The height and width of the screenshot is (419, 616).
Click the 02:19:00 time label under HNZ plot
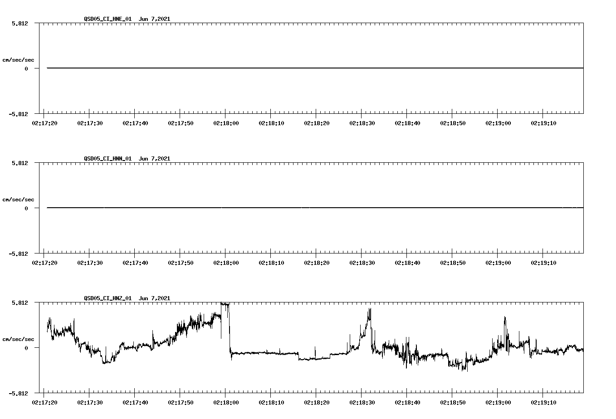click(x=498, y=403)
